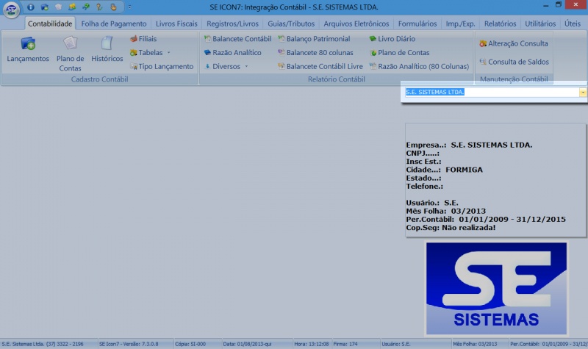Open the Lançamentos entry screen

point(28,50)
